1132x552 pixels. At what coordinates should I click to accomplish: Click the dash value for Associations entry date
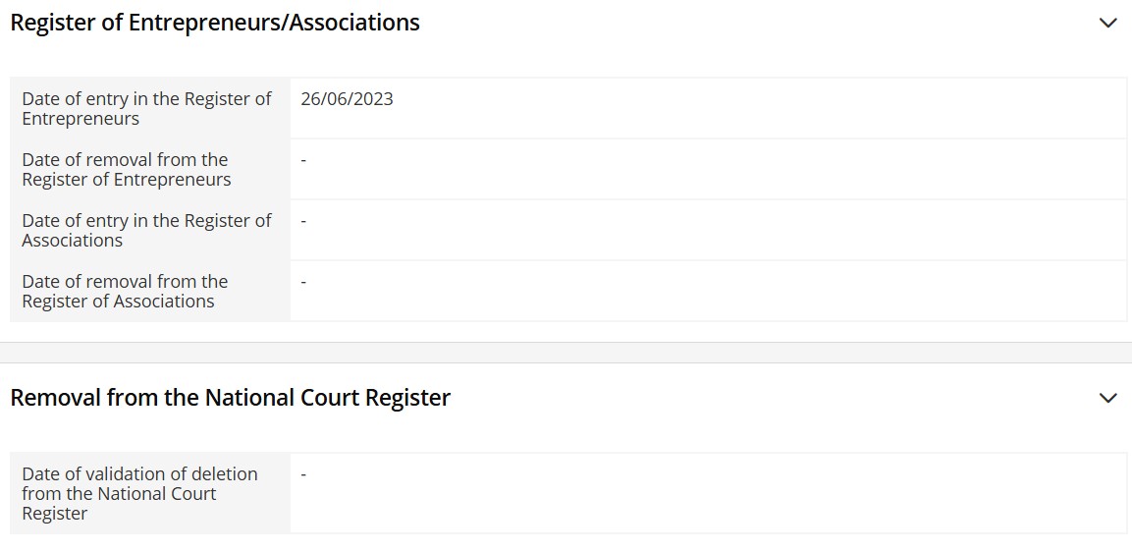pyautogui.click(x=303, y=221)
